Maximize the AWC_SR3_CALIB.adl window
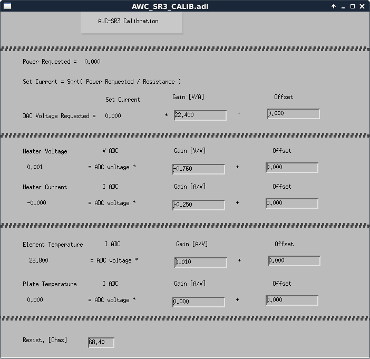The height and width of the screenshot is (359, 370). coord(353,6)
